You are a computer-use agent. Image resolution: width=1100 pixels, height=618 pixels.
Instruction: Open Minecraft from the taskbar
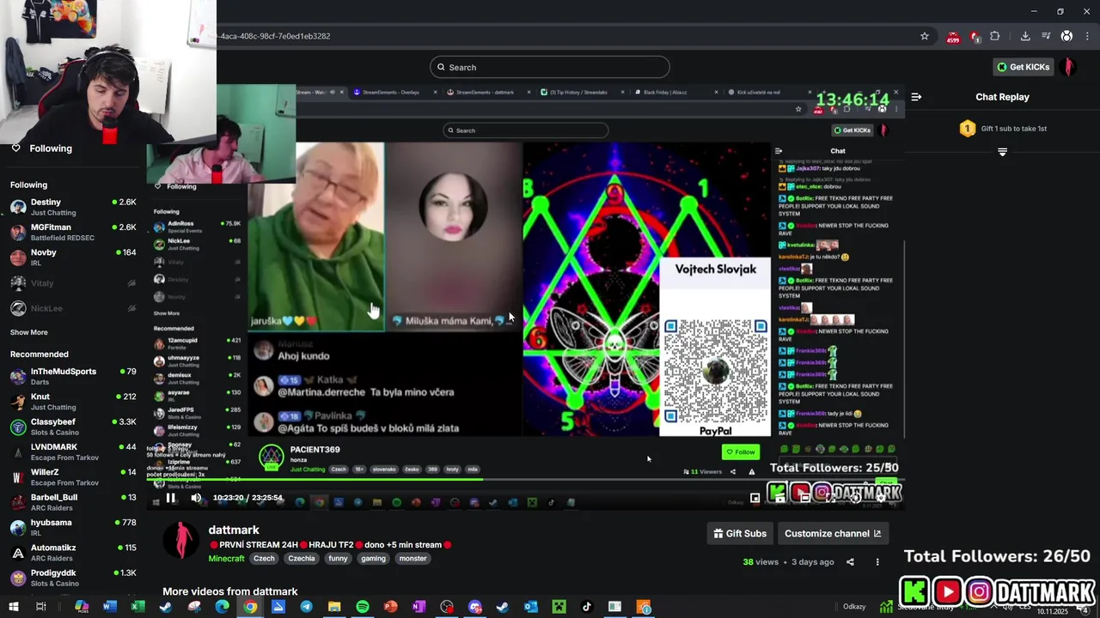click(559, 607)
